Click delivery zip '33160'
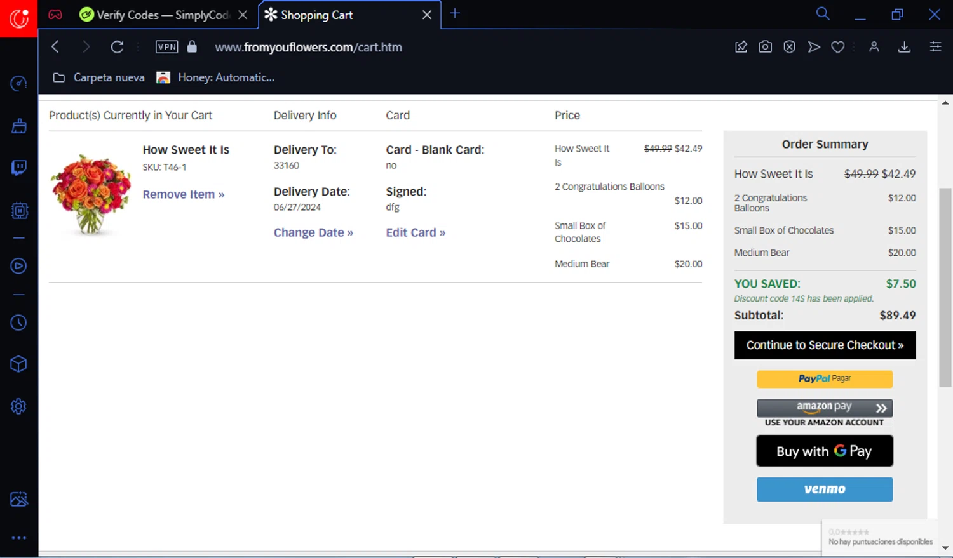 (286, 165)
